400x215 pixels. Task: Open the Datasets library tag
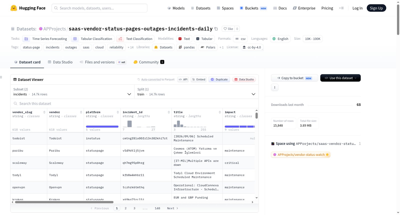tap(163, 47)
